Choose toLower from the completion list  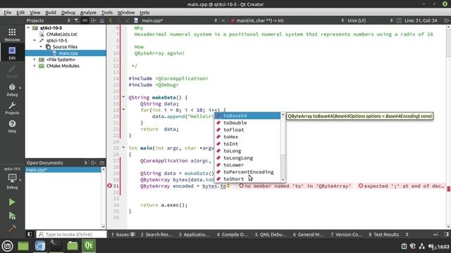click(247, 165)
